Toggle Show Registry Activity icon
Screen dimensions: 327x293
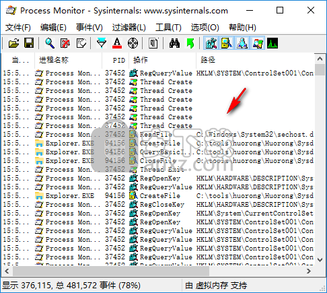coord(211,43)
